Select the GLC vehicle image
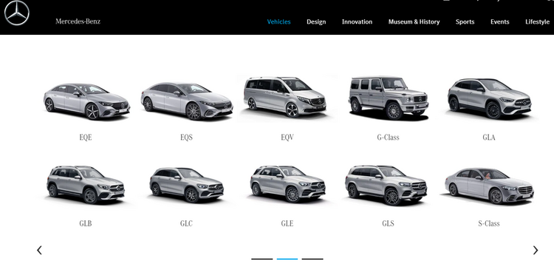This screenshot has width=554, height=267. click(x=186, y=185)
